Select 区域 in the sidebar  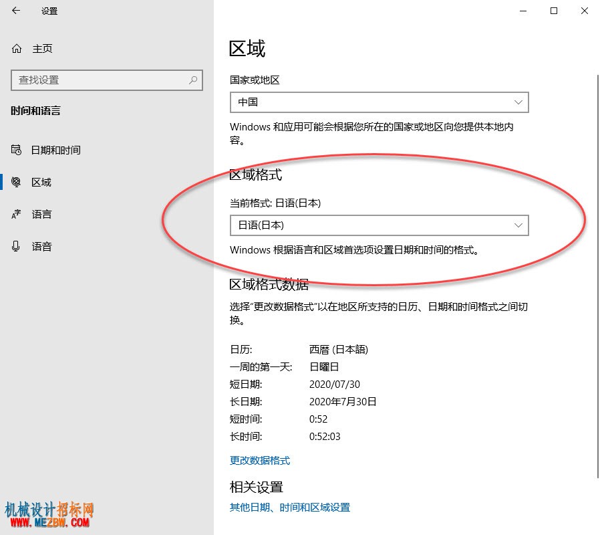point(41,183)
